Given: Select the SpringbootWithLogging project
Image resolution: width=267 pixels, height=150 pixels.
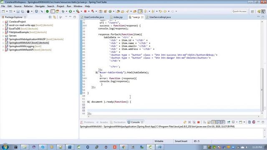Looking at the screenshot, I should (x=22, y=46).
